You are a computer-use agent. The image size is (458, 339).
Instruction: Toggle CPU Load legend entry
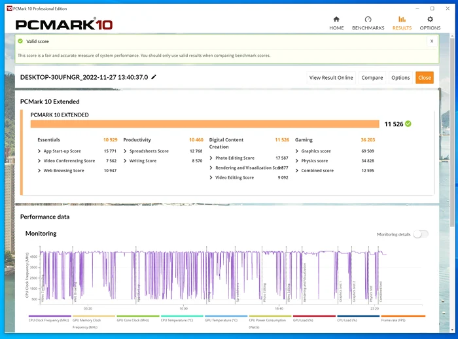pyautogui.click(x=358, y=319)
